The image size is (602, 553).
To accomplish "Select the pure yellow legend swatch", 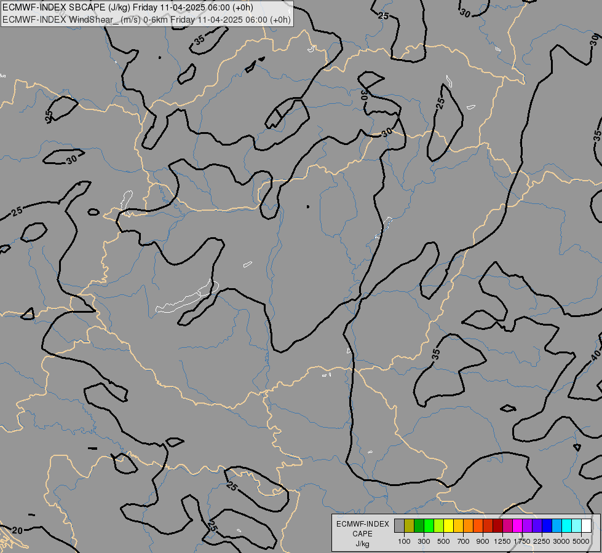I will 448,525.
